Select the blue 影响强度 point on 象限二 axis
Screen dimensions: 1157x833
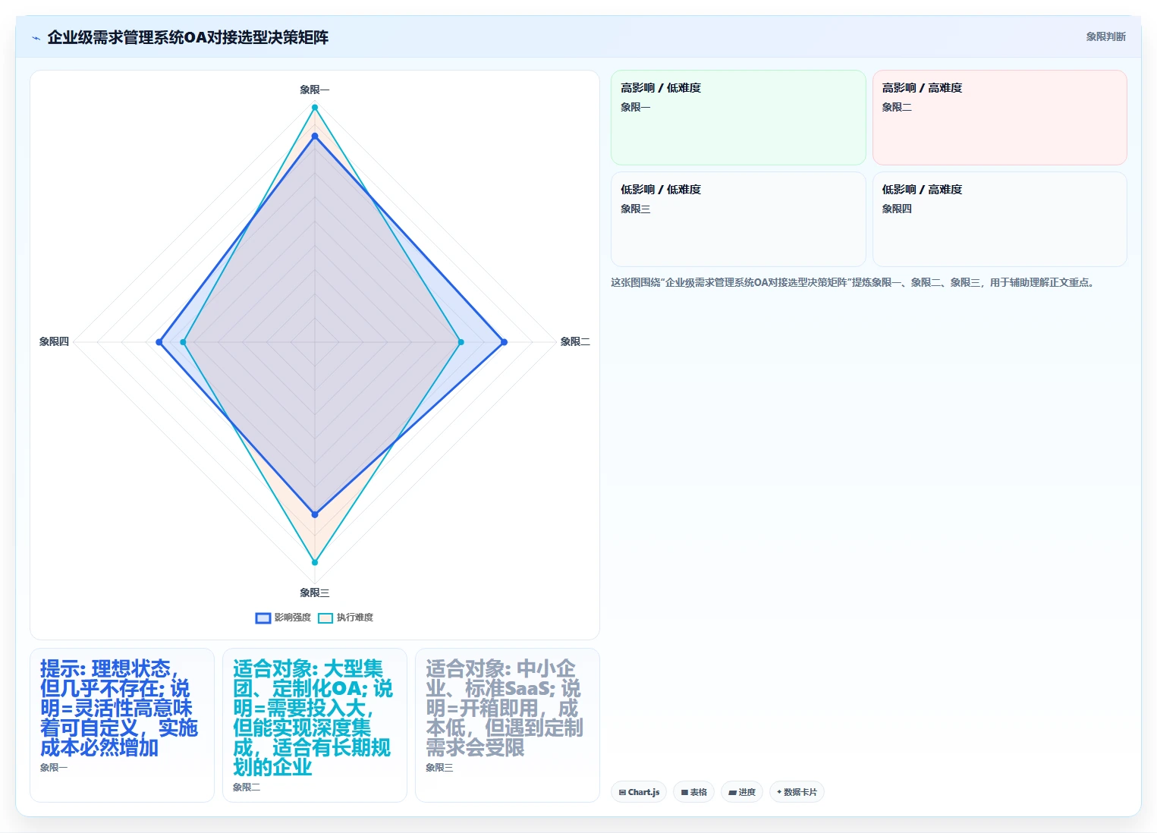504,342
